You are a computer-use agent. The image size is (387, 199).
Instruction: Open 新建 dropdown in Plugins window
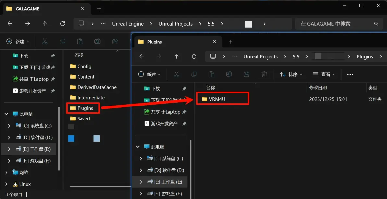pos(149,74)
